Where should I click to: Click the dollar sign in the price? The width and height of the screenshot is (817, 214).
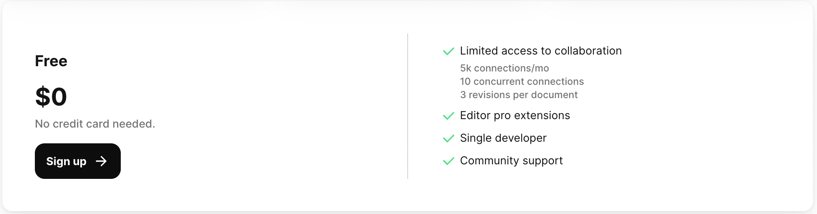point(43,97)
